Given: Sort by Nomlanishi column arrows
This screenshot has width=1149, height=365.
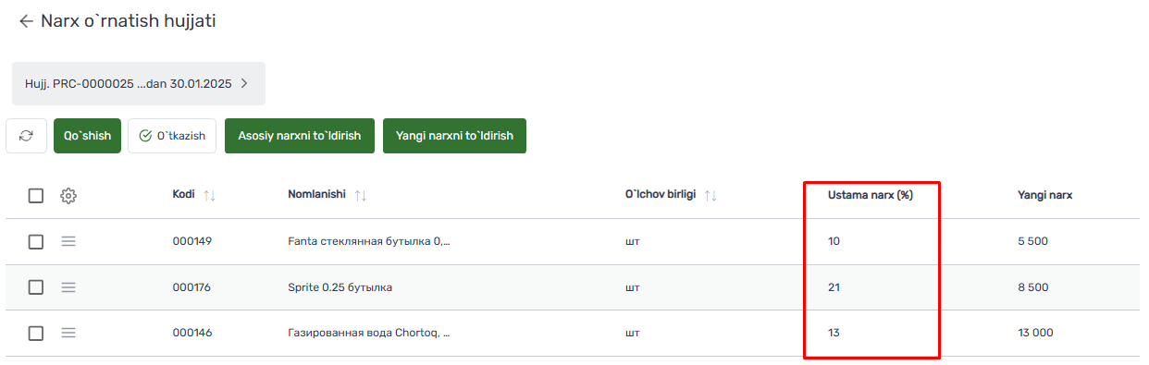Looking at the screenshot, I should [361, 195].
